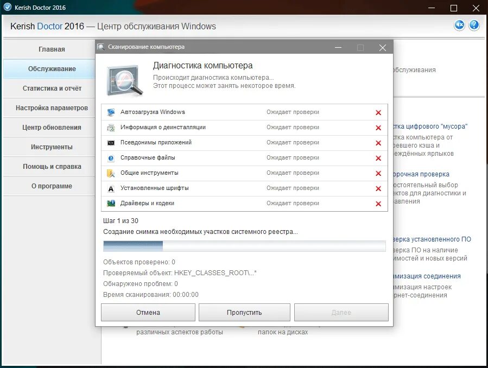The width and height of the screenshot is (488, 368).
Task: Click the Объектов проверено: 0 line
Action: (x=139, y=262)
